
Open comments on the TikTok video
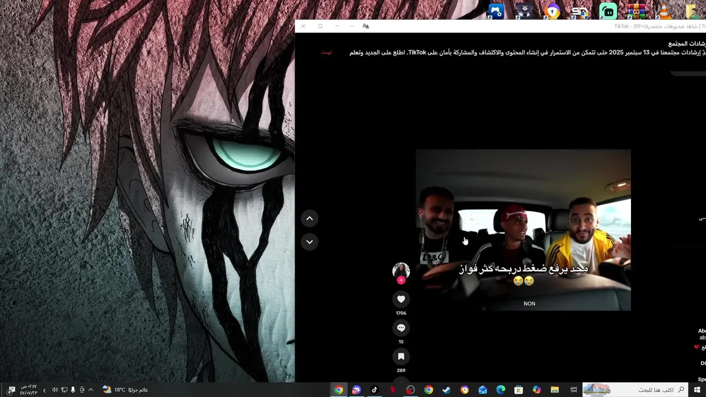point(401,328)
